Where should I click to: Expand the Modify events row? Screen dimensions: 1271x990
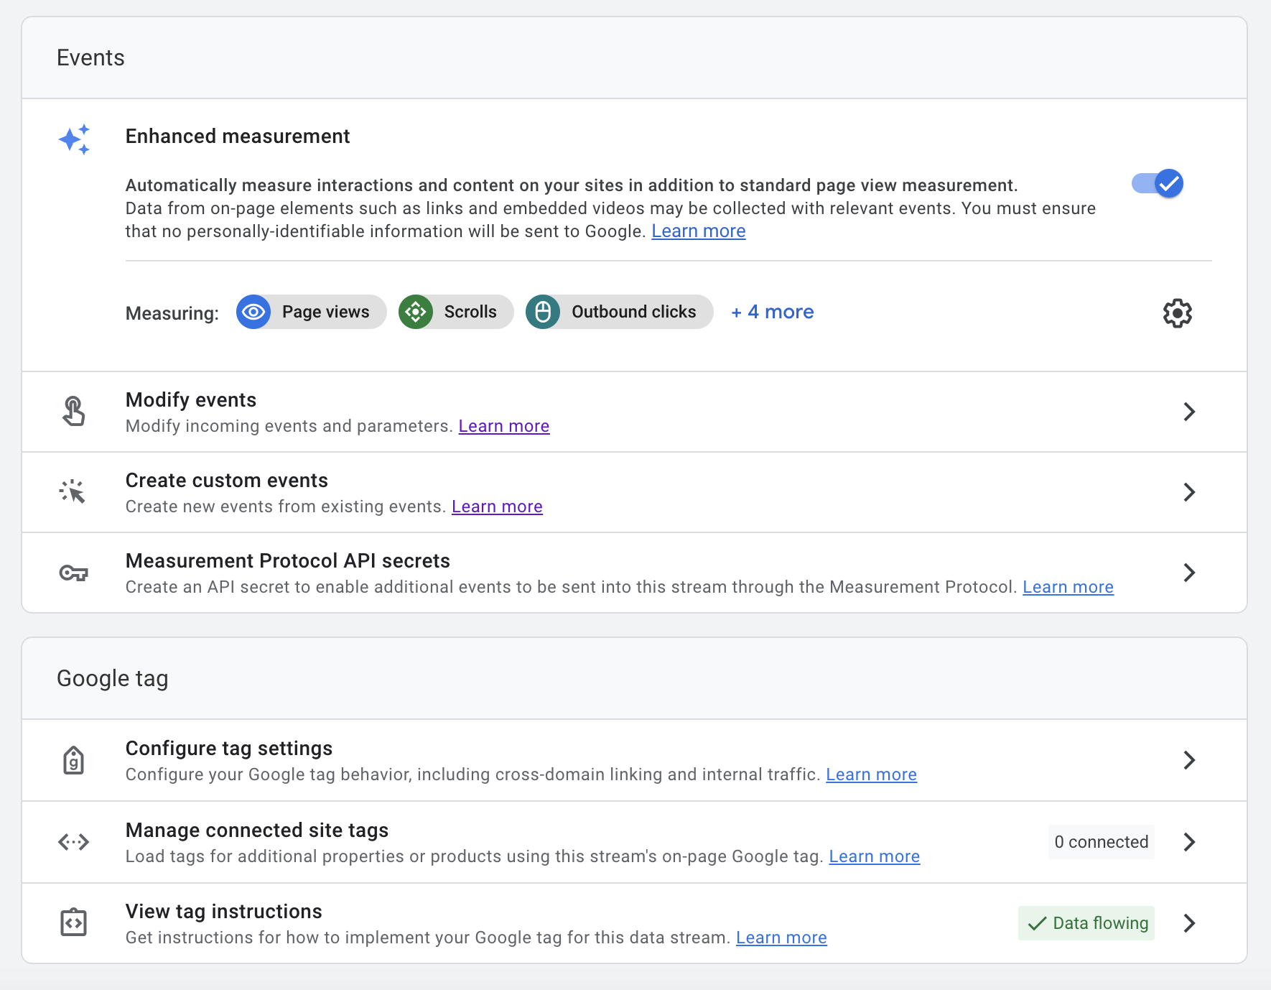click(x=1189, y=412)
